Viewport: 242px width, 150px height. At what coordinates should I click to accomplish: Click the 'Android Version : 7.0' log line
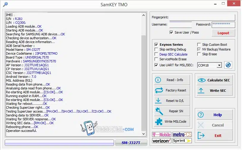click(x=21, y=77)
